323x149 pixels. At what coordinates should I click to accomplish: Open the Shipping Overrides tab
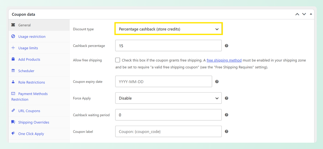[x=39, y=122]
